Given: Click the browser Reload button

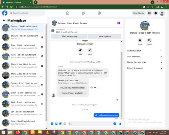Looking at the screenshot, I should click(x=11, y=7).
